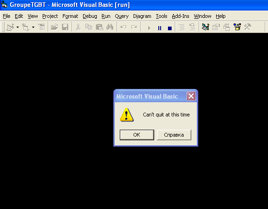
Task: Open the Form Layout Window icon
Action: tap(227, 27)
